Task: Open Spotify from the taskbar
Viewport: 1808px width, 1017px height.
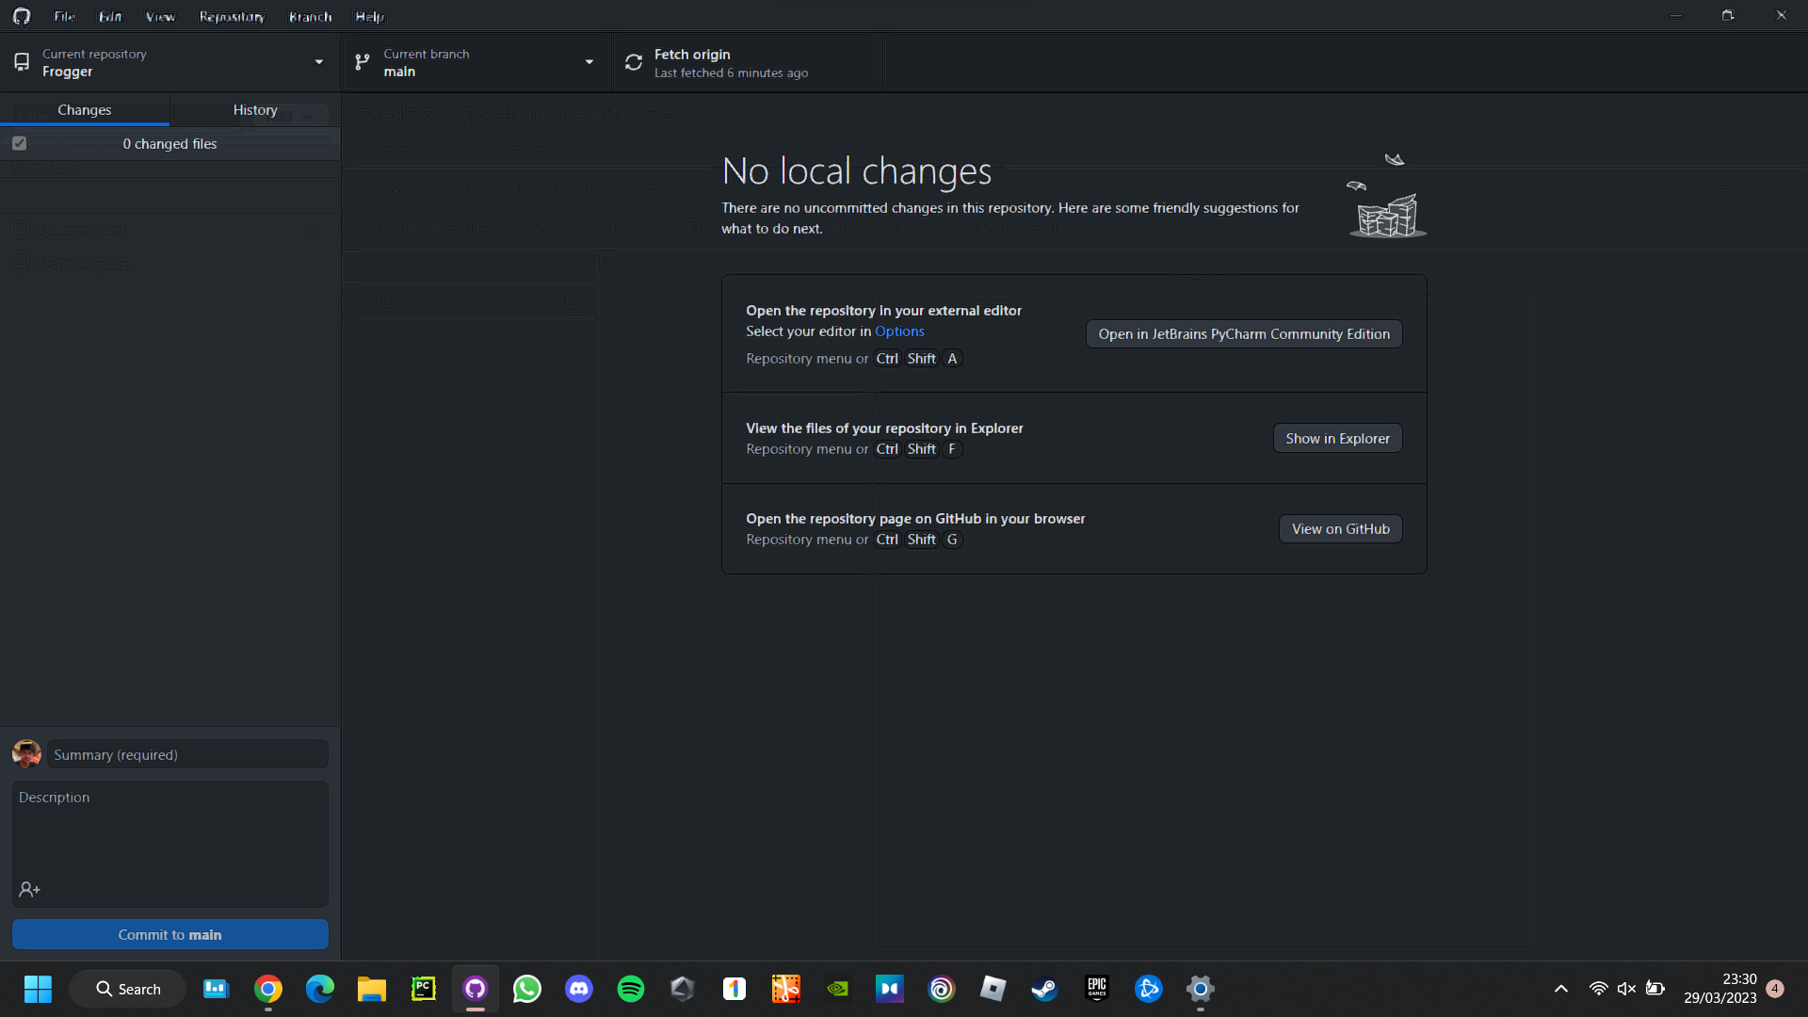Action: click(x=630, y=989)
